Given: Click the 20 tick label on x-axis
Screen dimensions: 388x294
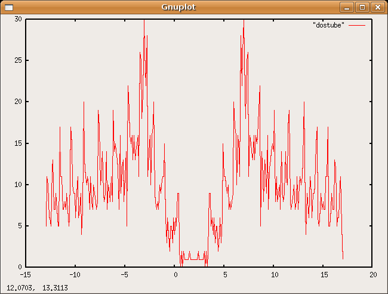Looking at the screenshot, I should pyautogui.click(x=374, y=275).
